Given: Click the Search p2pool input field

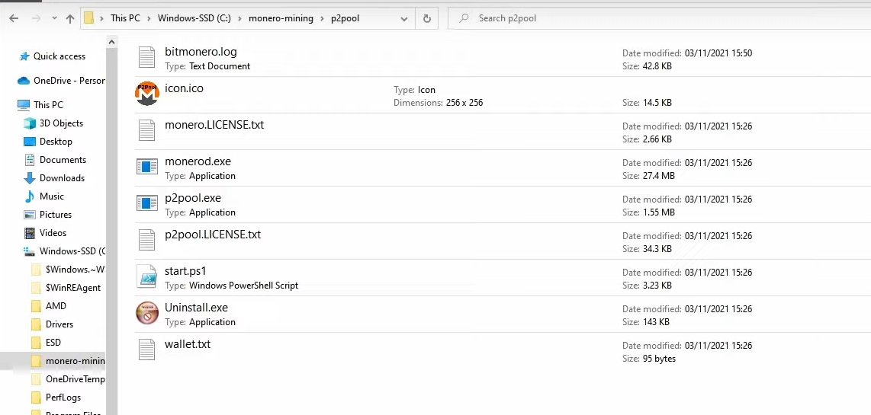Looking at the screenshot, I should (x=658, y=18).
